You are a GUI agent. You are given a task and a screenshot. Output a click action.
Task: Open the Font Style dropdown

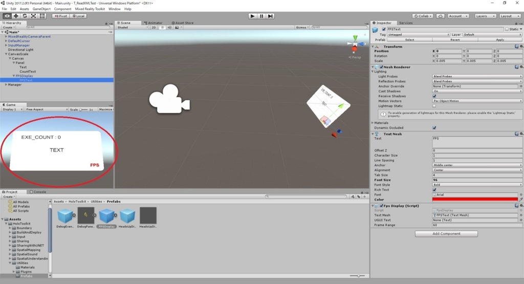click(477, 185)
